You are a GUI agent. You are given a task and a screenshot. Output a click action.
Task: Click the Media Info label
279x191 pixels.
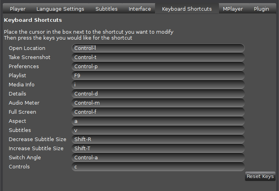click(21, 84)
